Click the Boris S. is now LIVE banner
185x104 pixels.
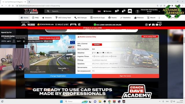click(92, 28)
